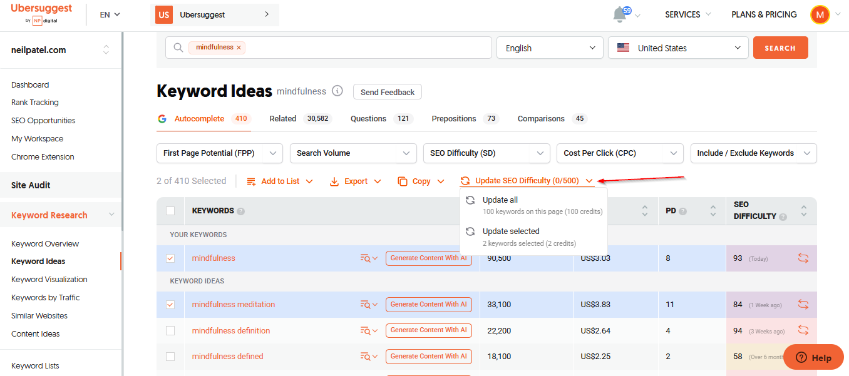Click the Update selected refresh icon
The height and width of the screenshot is (376, 849).
pos(470,231)
